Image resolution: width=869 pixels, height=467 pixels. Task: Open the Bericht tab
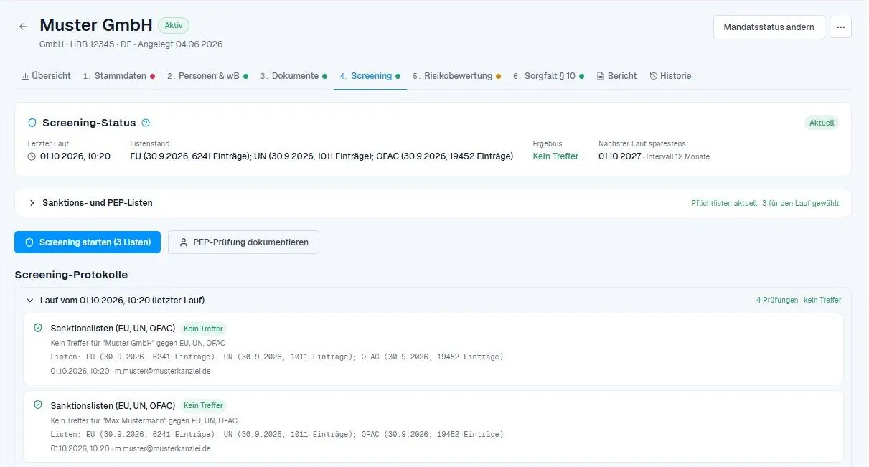pyautogui.click(x=616, y=76)
